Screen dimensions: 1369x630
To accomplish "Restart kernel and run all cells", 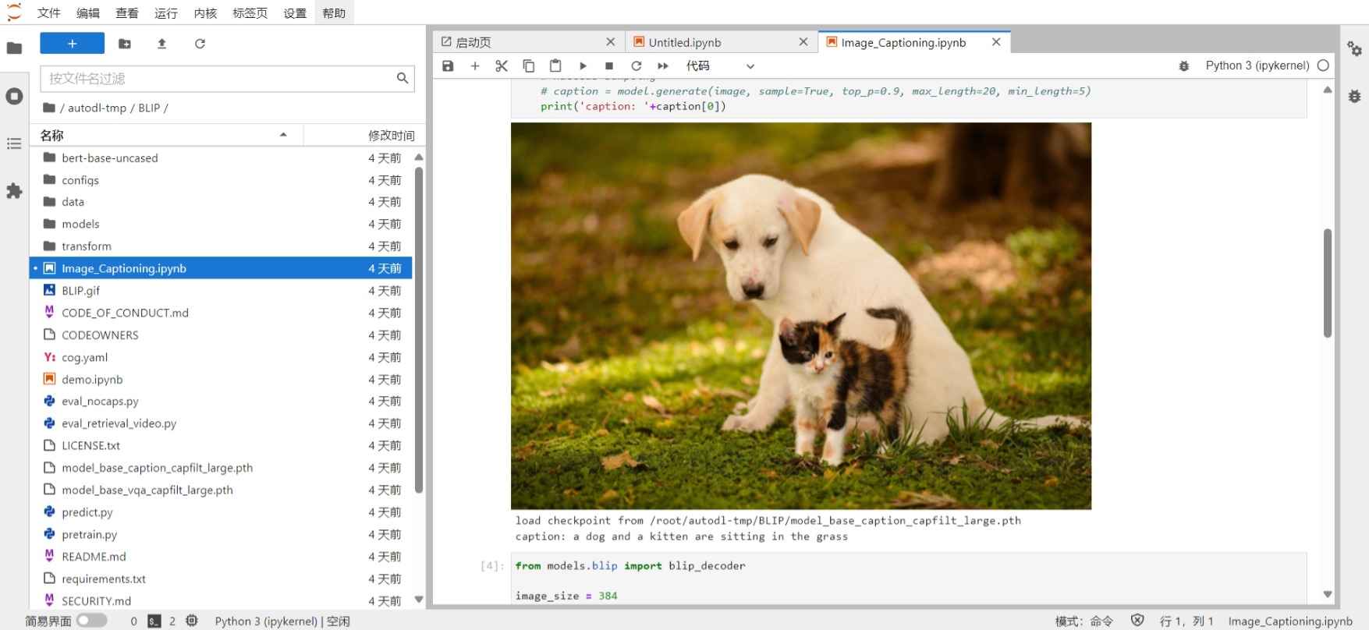I will click(663, 66).
